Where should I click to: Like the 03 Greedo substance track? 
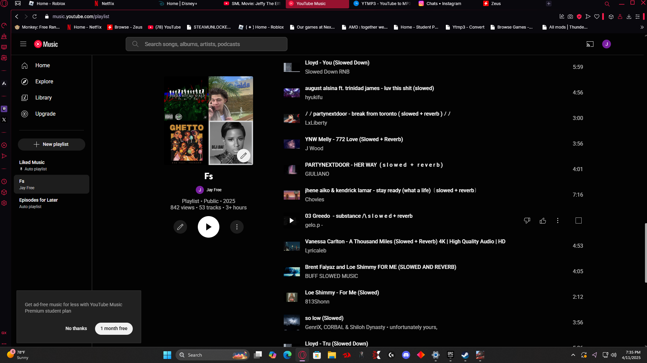[x=543, y=220]
